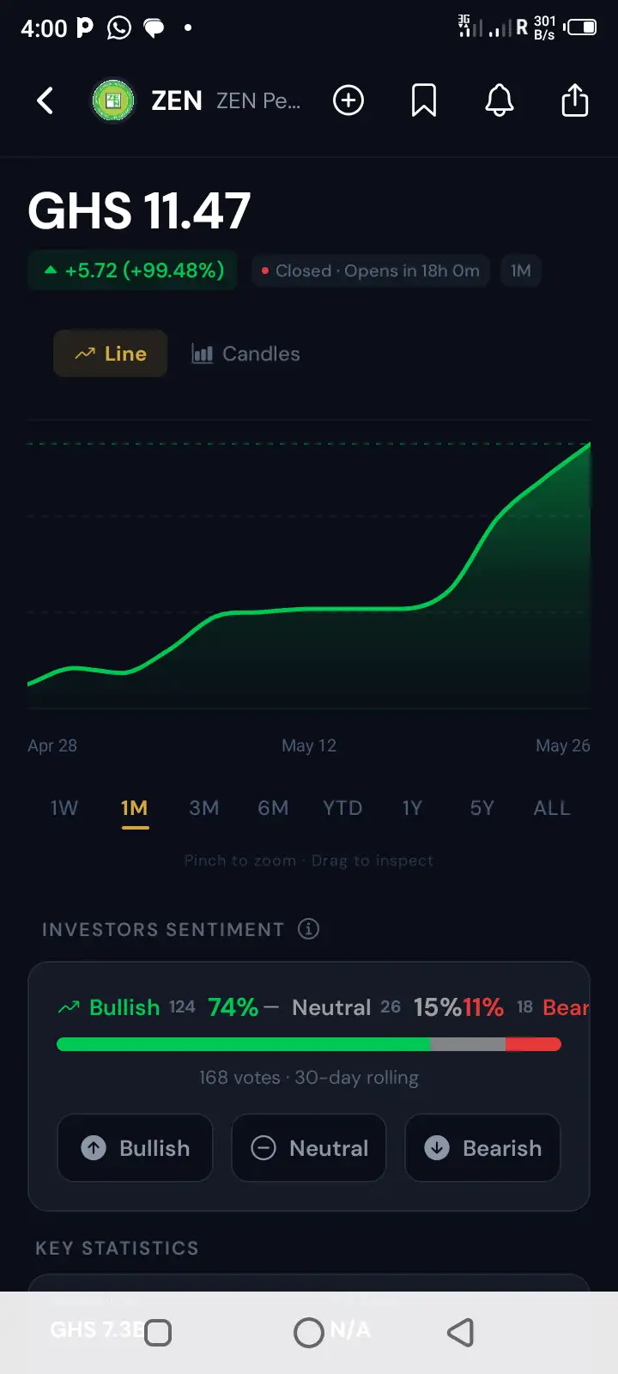Image resolution: width=618 pixels, height=1374 pixels.
Task: Click the sentiment vote progress bar
Action: click(x=309, y=1044)
